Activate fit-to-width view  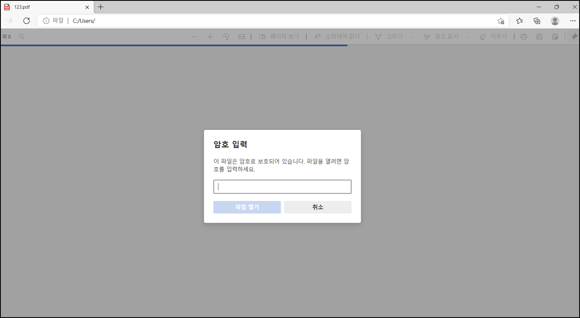[242, 36]
